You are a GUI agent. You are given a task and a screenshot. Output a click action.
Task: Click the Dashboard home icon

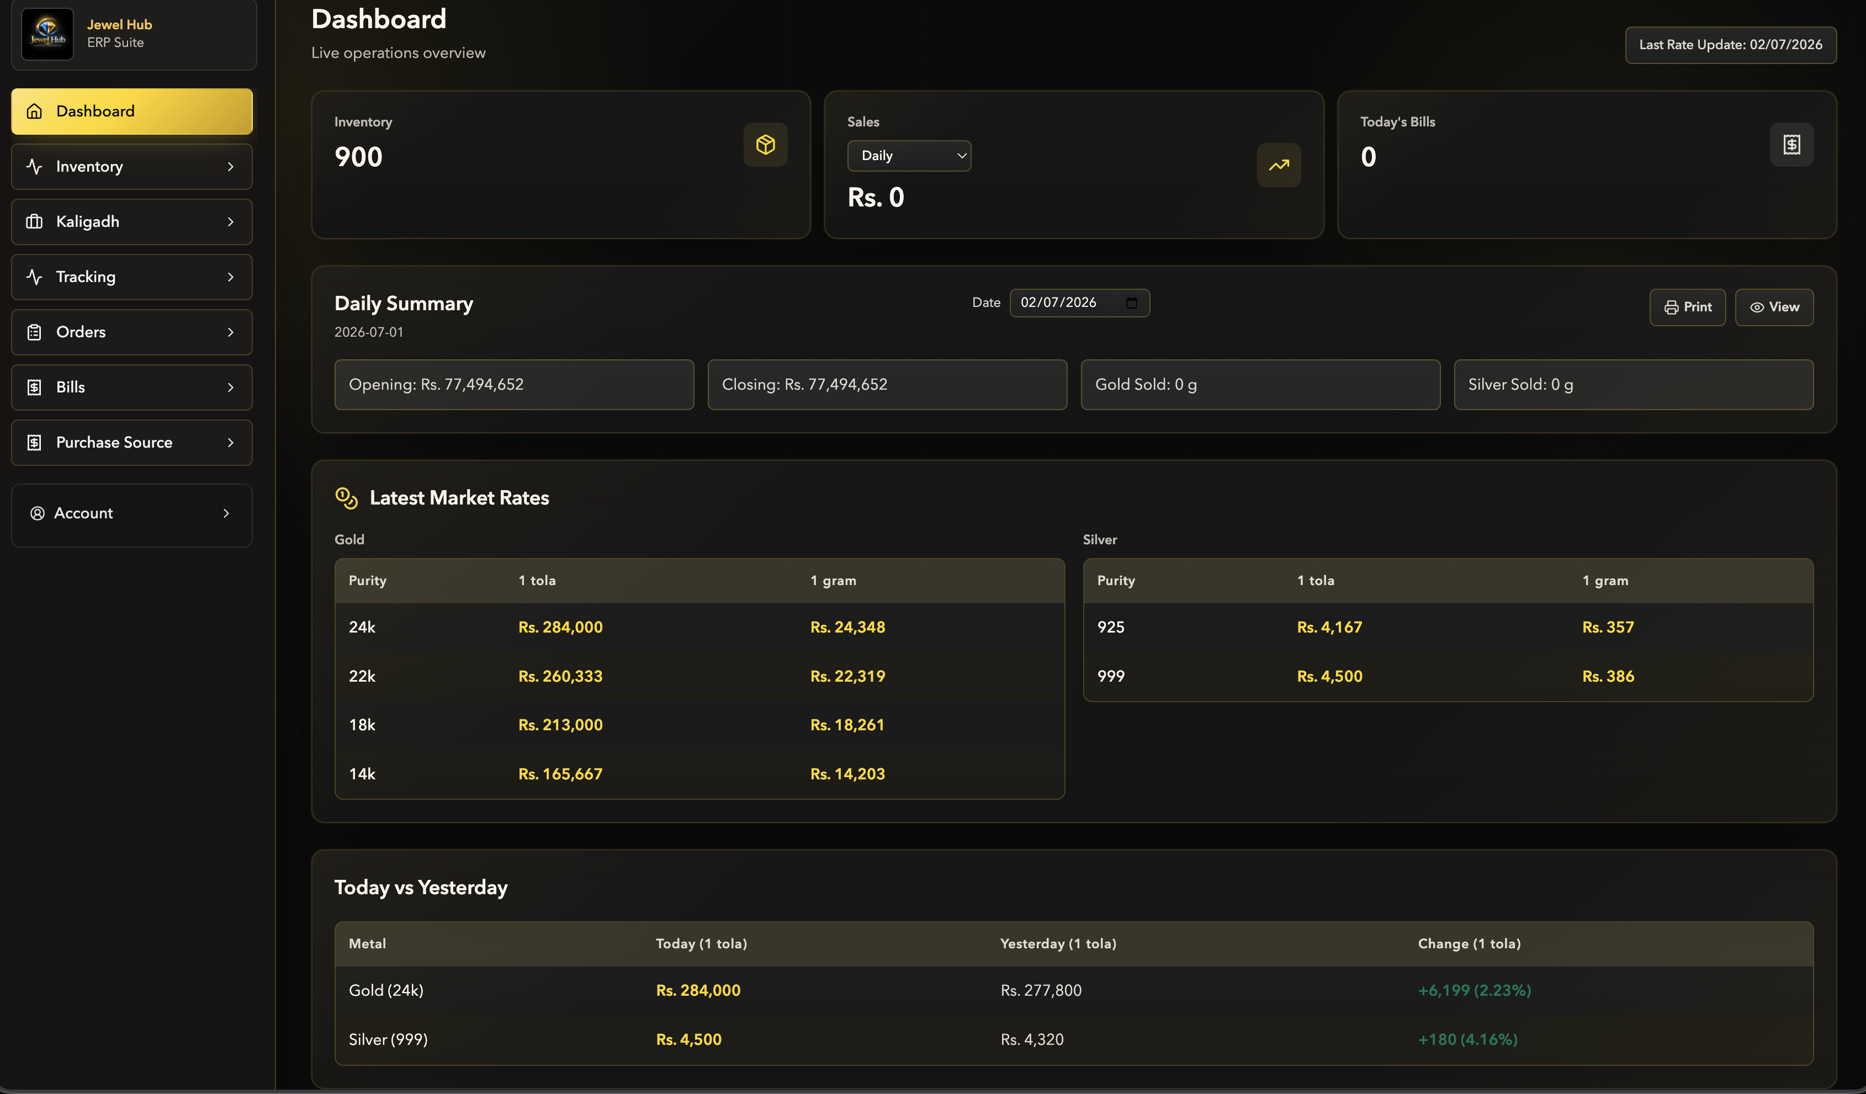point(34,111)
